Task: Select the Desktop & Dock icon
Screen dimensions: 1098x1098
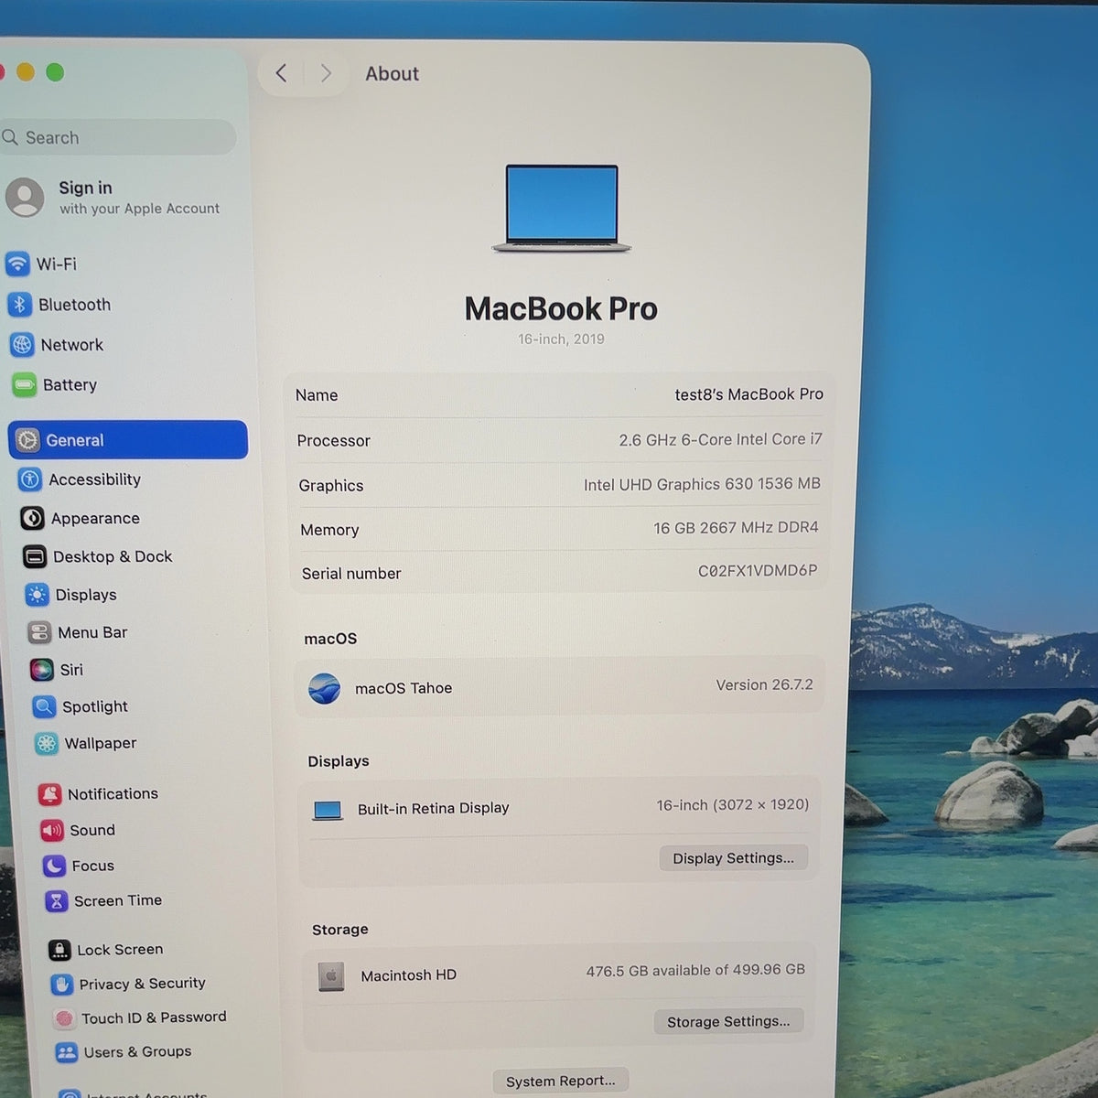Action: (35, 556)
